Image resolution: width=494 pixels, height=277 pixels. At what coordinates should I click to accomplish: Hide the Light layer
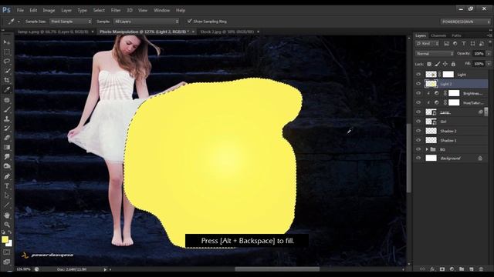pos(418,75)
